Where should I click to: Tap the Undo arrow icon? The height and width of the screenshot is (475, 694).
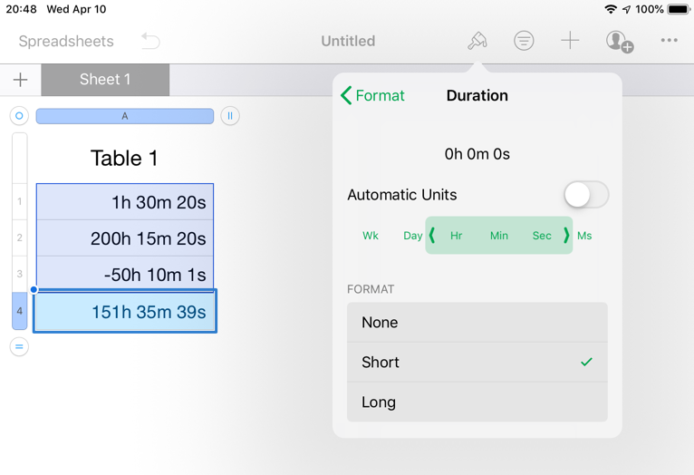pos(150,41)
